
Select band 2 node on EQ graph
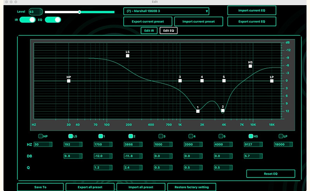223,110
